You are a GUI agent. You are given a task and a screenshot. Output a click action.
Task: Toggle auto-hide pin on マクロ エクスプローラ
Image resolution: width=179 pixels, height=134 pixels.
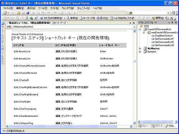click(x=172, y=23)
